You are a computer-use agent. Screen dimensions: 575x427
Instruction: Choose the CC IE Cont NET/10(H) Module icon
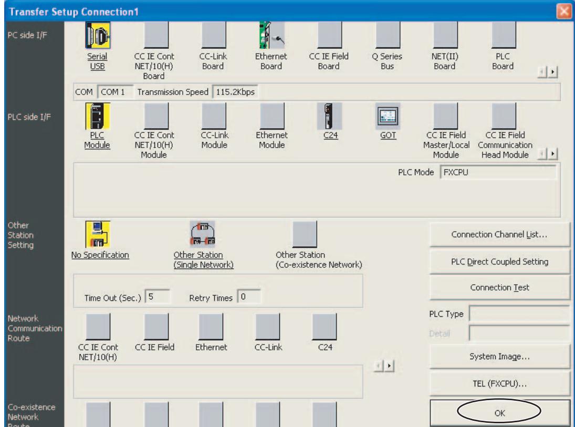pyautogui.click(x=156, y=116)
